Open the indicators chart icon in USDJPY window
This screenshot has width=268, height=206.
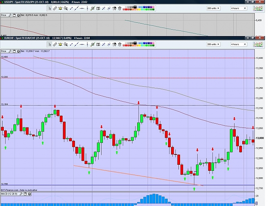point(258,8)
